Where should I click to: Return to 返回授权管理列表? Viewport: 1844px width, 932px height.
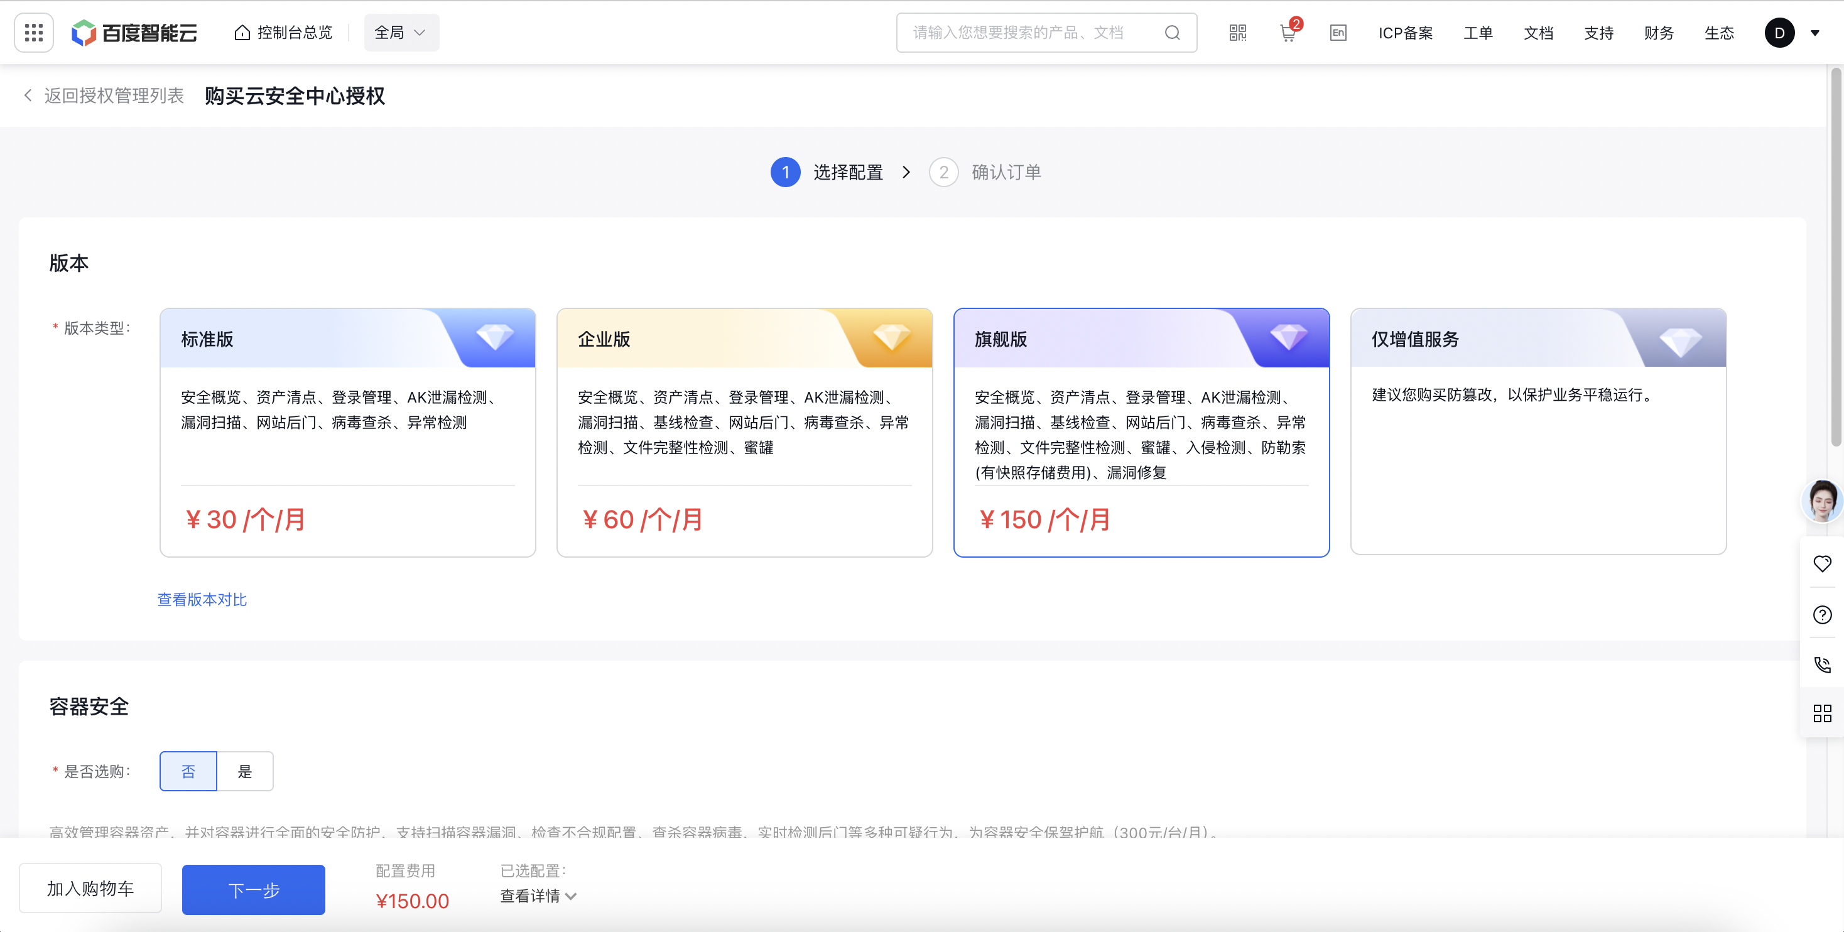click(x=114, y=95)
